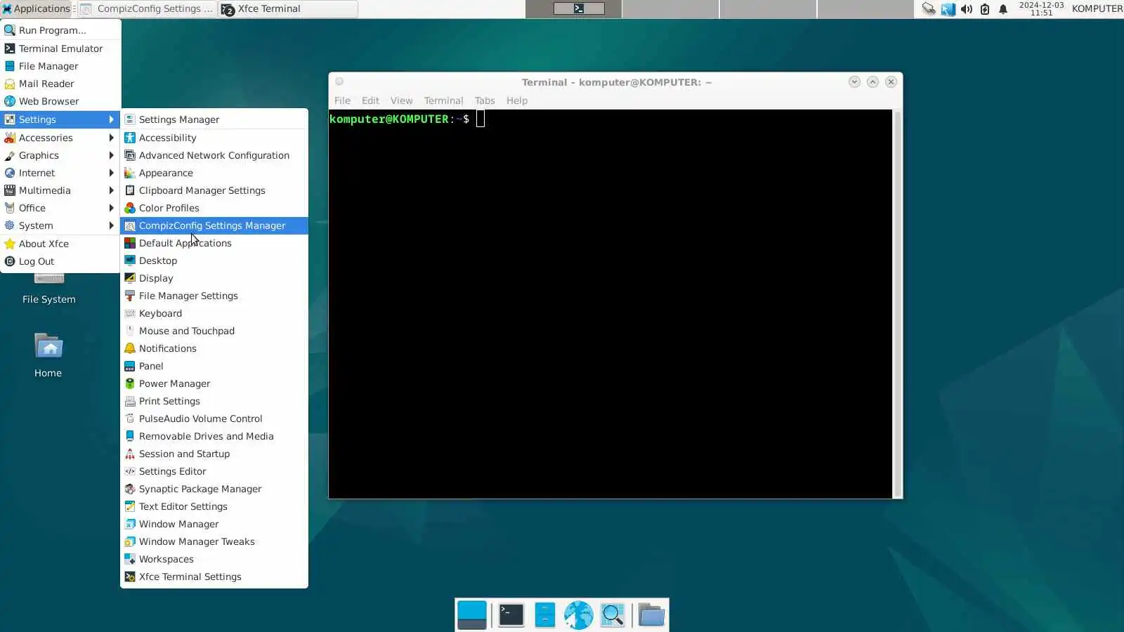1124x632 pixels.
Task: Open Clipboard Manager Settings
Action: [x=214, y=190]
